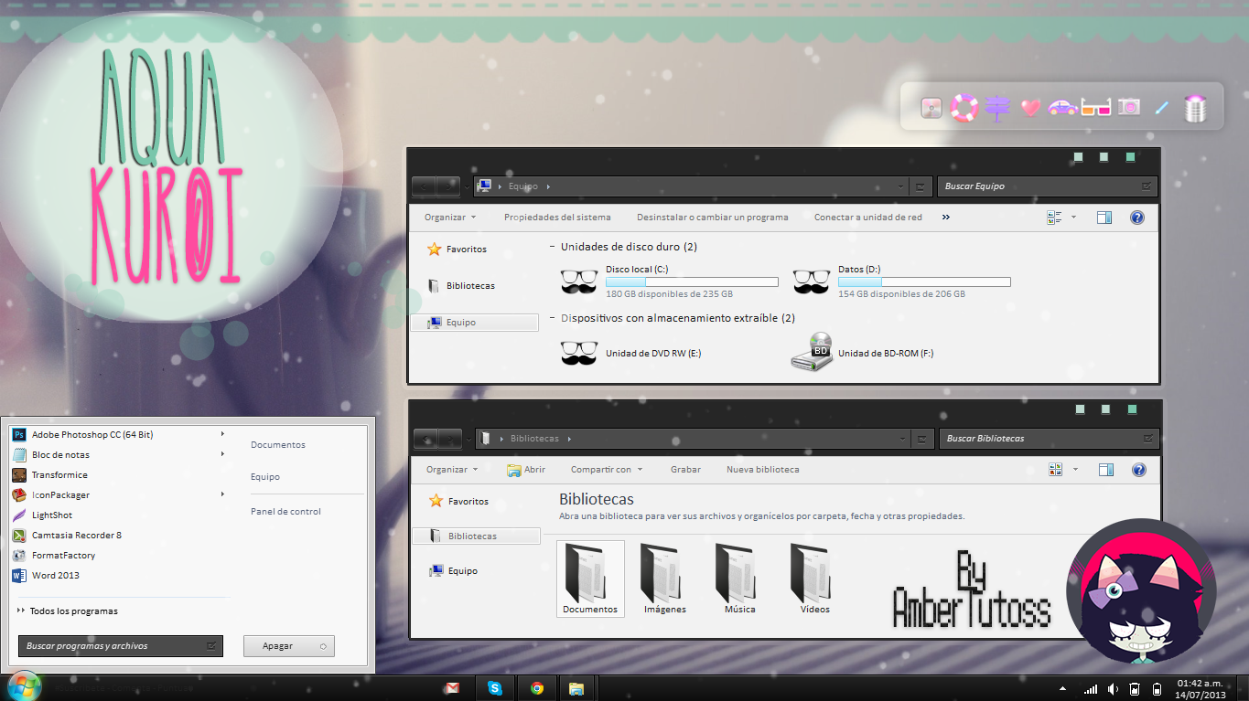Viewport: 1249px width, 701px height.
Task: Click Abrir in Bibliotecas toolbar
Action: pyautogui.click(x=526, y=470)
